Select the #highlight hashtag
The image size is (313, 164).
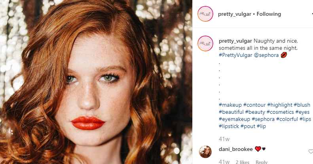(x=280, y=105)
